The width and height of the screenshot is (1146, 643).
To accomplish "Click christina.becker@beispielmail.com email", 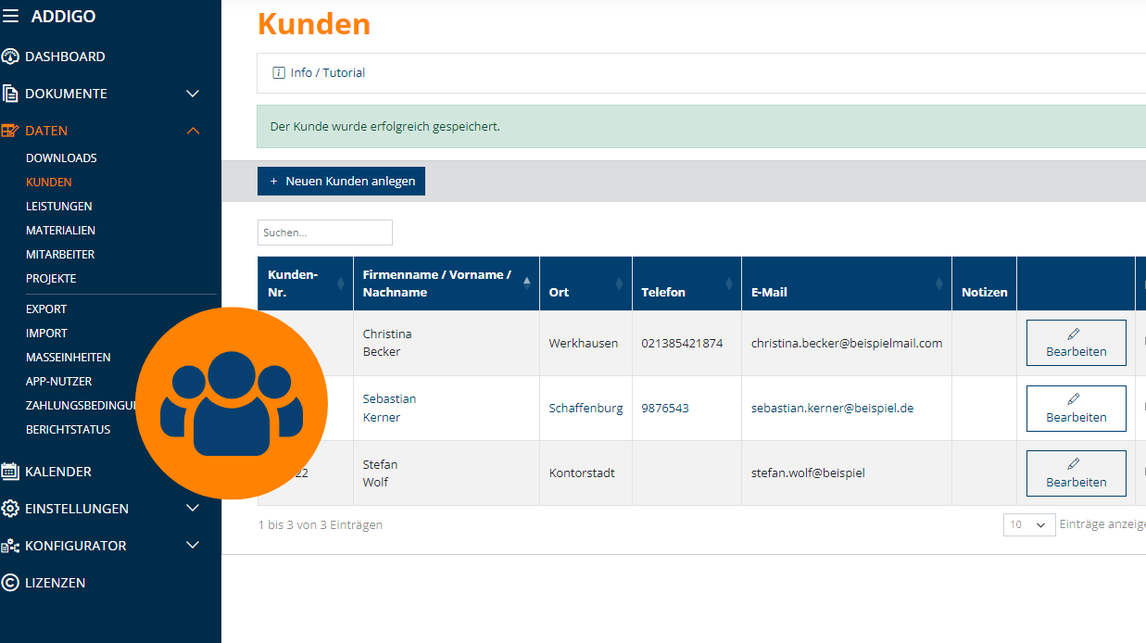I will 847,343.
